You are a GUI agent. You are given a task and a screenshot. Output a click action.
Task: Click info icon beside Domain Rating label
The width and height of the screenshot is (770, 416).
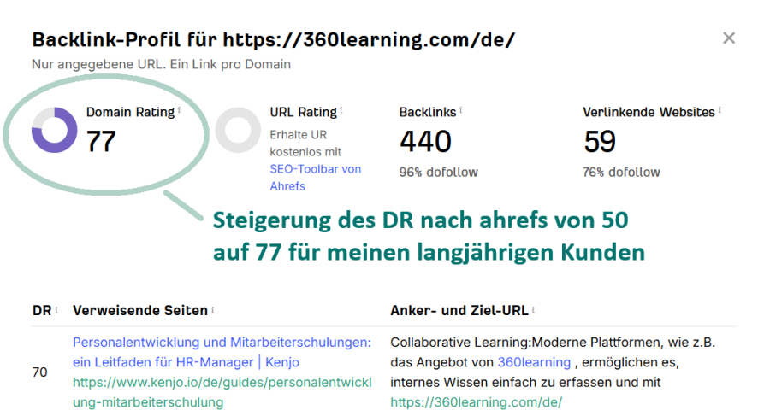click(x=179, y=111)
